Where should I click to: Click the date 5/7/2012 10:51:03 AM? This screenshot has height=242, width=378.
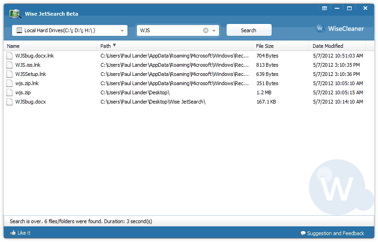(338, 56)
